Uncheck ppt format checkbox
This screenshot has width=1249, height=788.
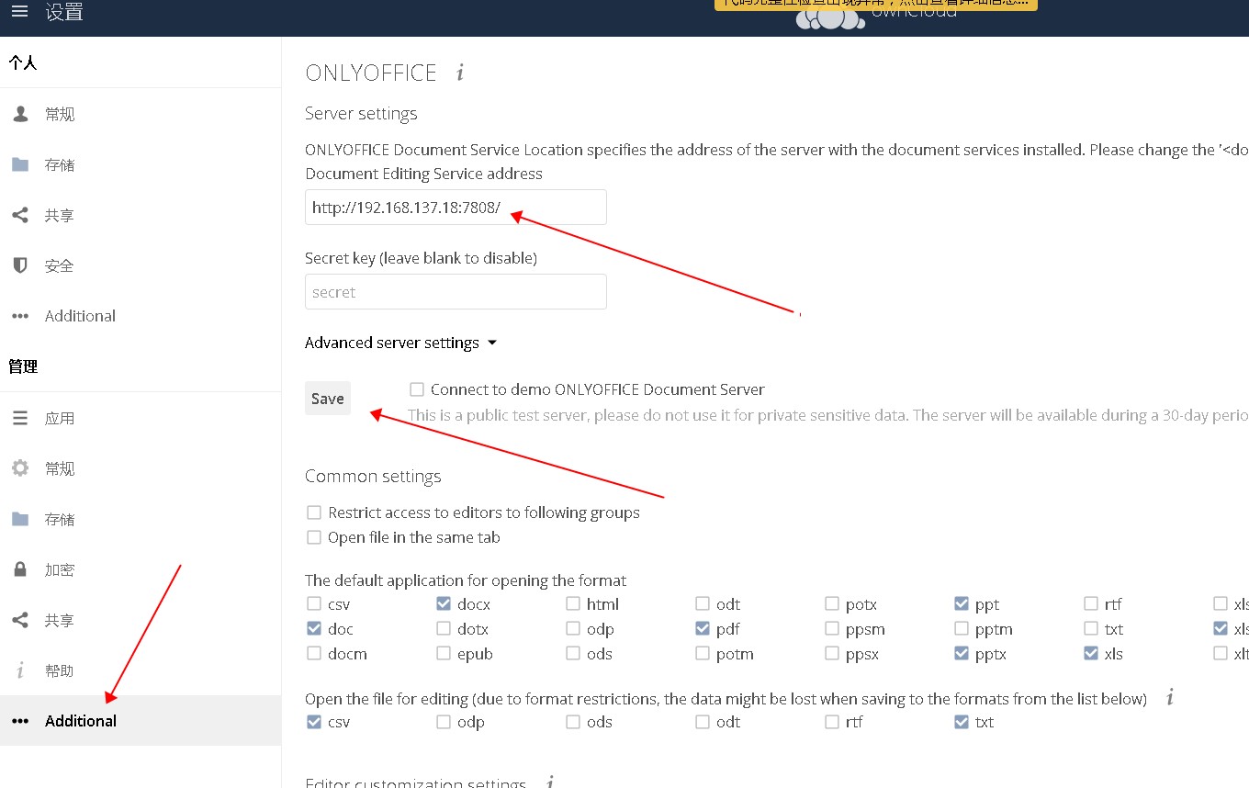coord(962,604)
